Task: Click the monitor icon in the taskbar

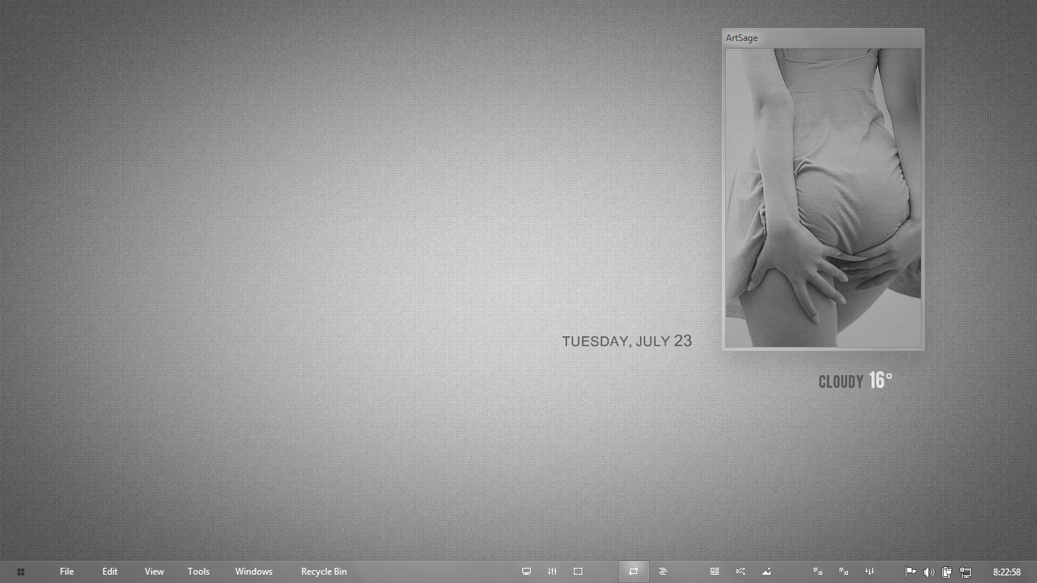Action: coord(526,572)
